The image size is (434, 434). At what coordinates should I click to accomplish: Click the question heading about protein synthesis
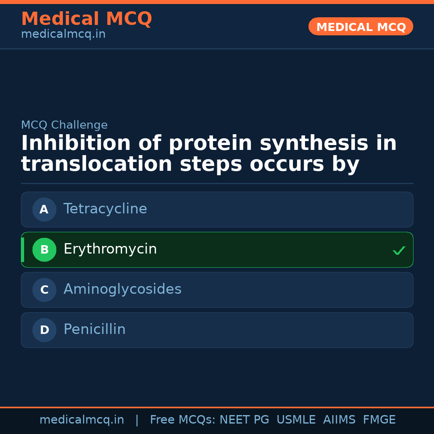tap(209, 154)
